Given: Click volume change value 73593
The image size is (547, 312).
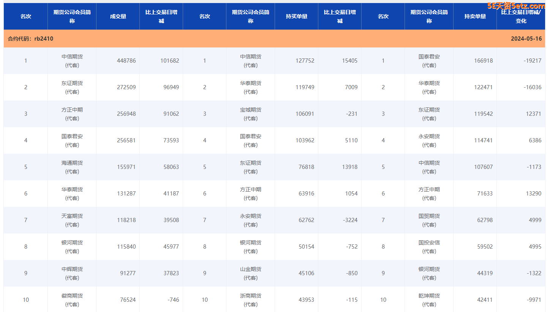Looking at the screenshot, I should click(x=171, y=140).
